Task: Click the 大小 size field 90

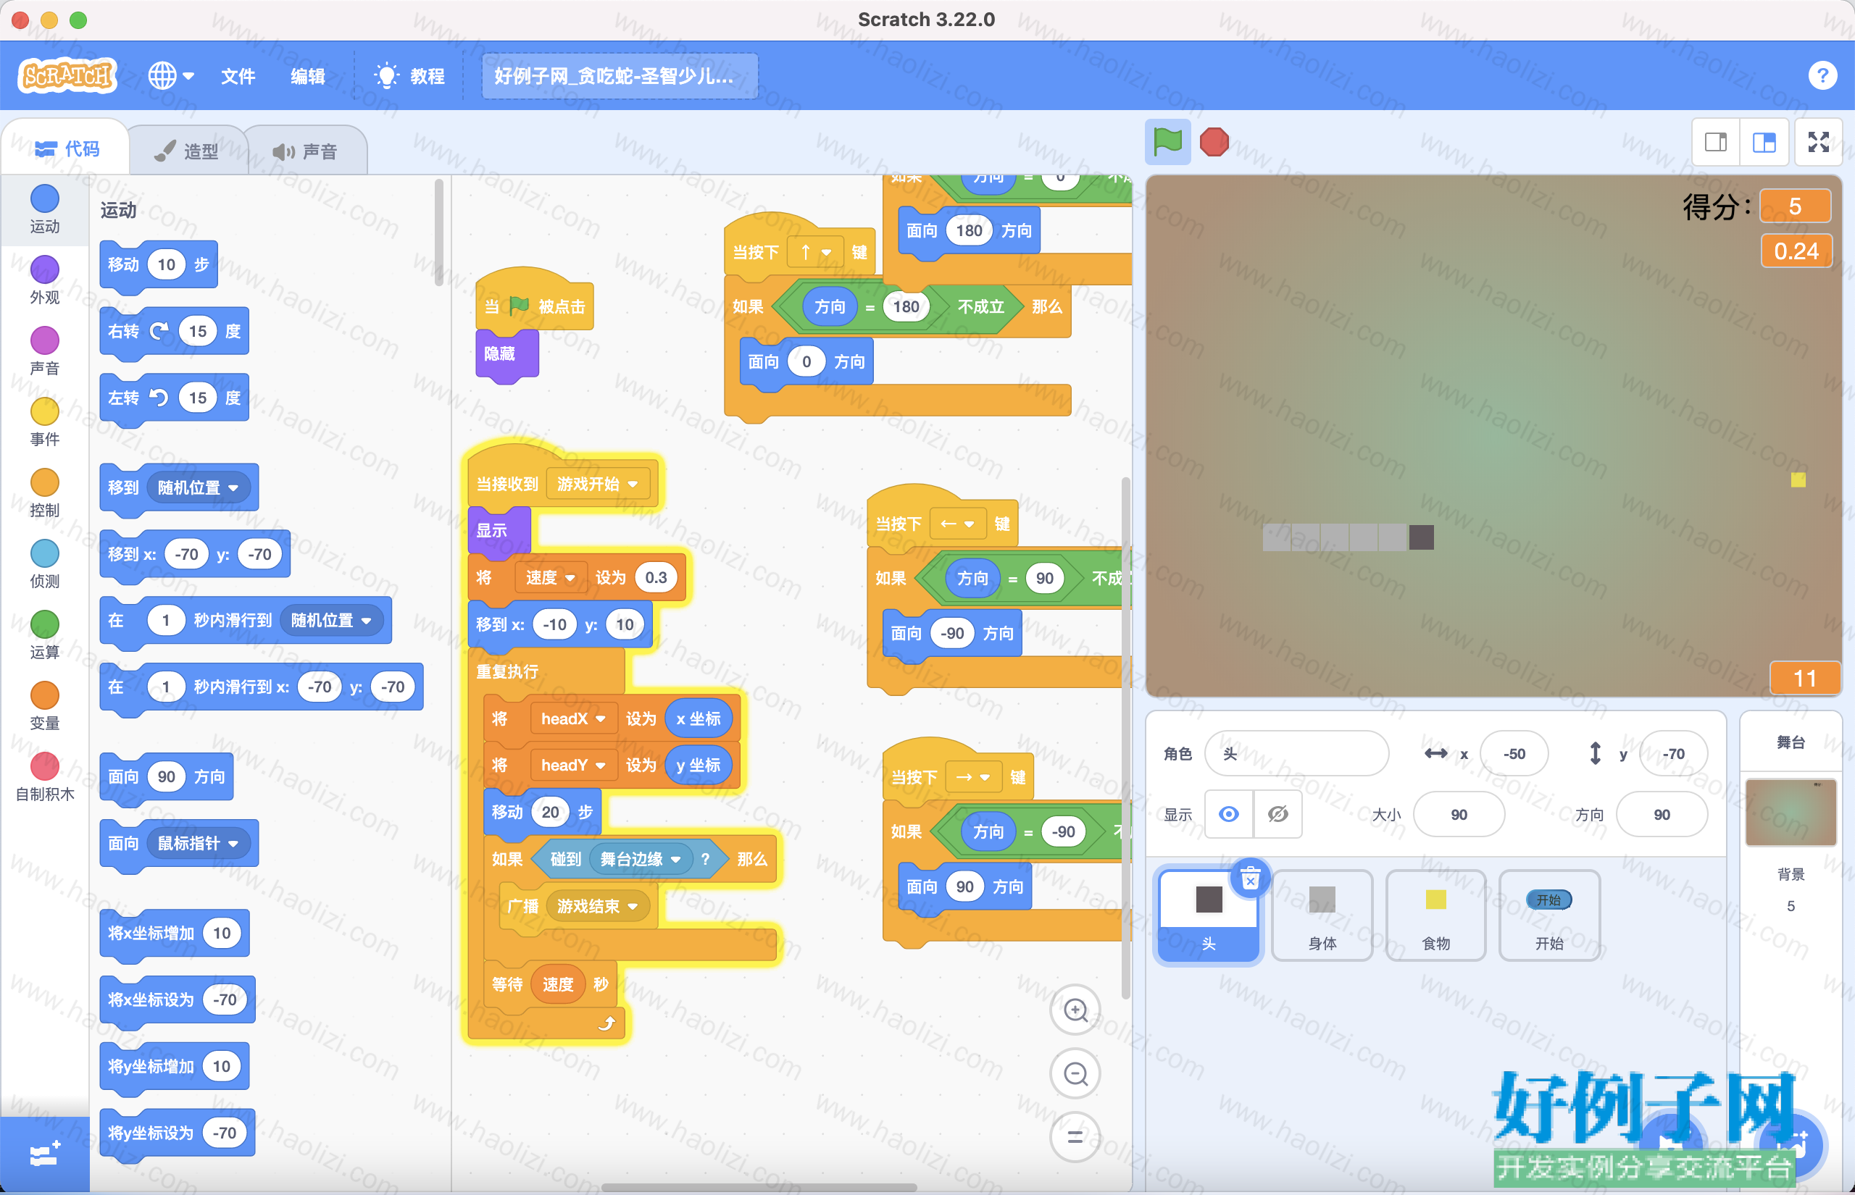Action: [x=1459, y=814]
